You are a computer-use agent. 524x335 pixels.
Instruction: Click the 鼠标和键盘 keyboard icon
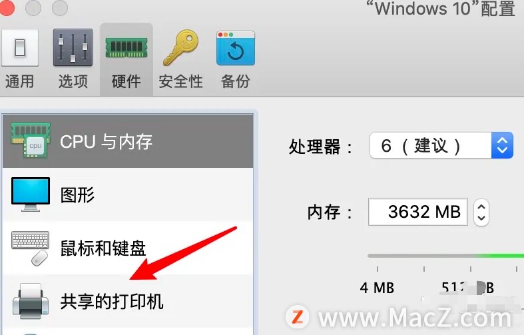(x=31, y=248)
